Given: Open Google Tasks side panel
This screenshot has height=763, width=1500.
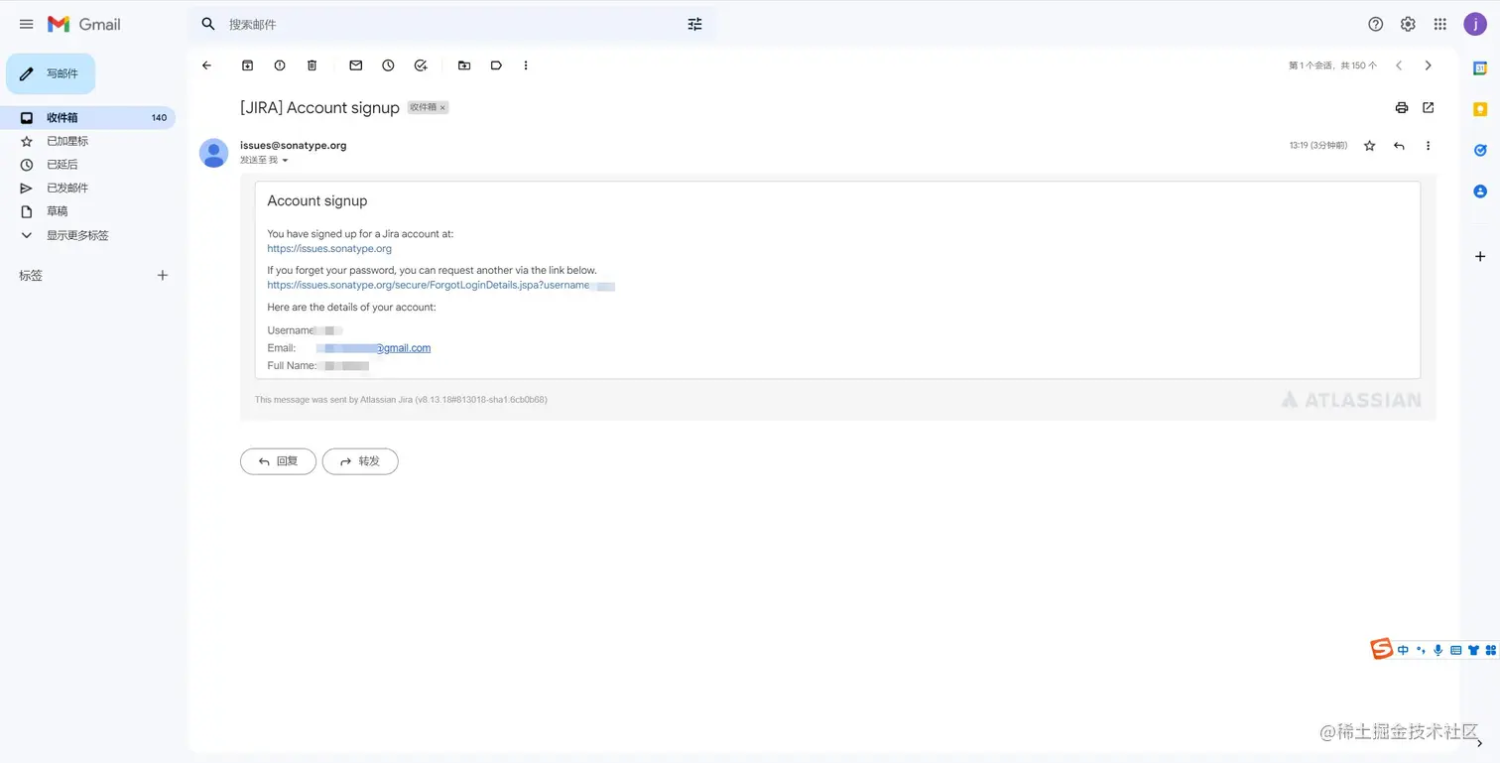Looking at the screenshot, I should tap(1480, 150).
